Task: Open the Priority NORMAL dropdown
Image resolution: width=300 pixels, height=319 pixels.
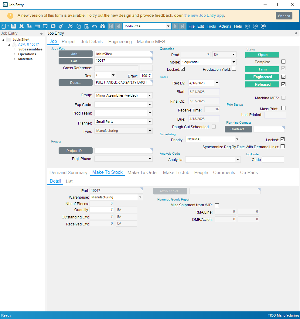Action: point(237,139)
